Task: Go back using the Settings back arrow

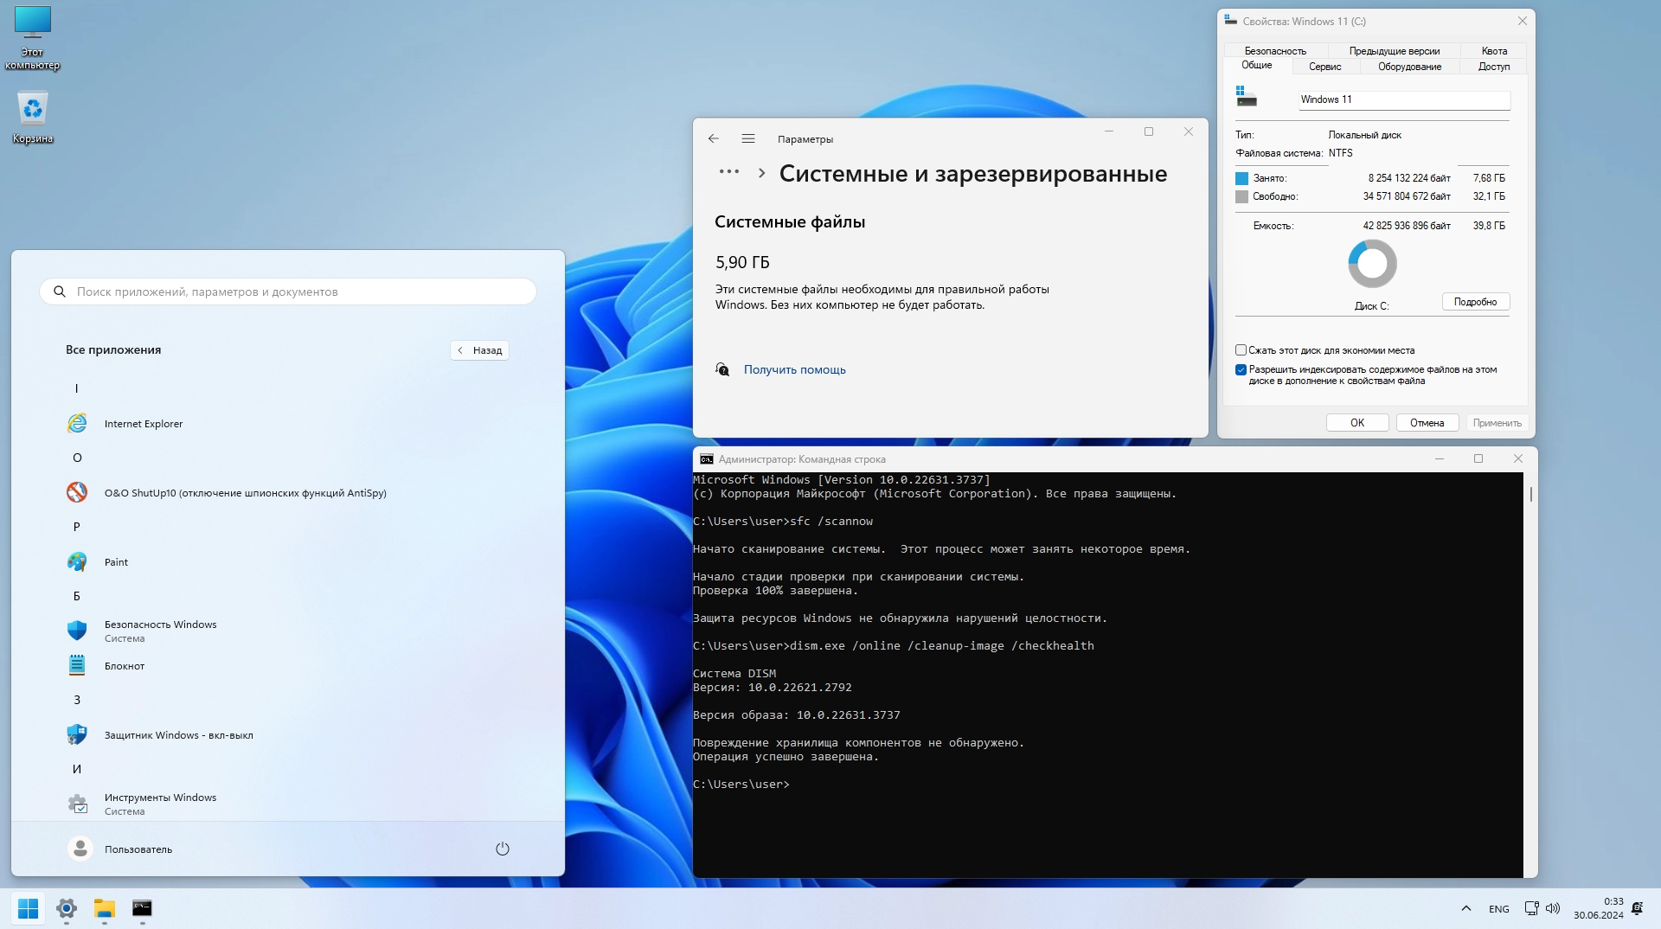Action: [714, 138]
